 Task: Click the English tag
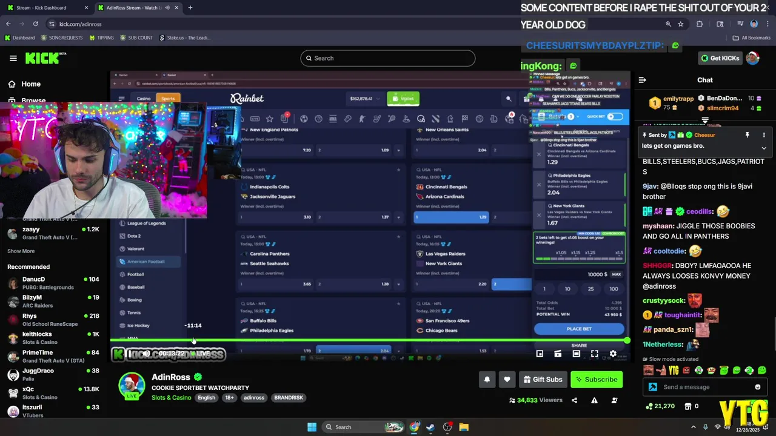tap(206, 398)
